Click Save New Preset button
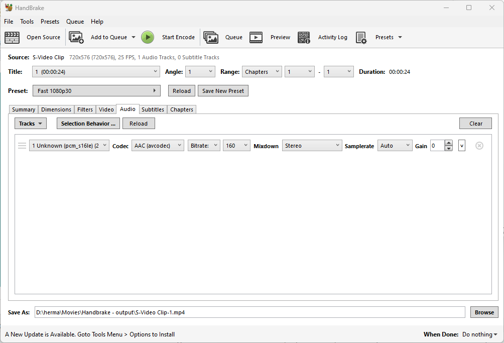The width and height of the screenshot is (504, 343). pos(223,91)
